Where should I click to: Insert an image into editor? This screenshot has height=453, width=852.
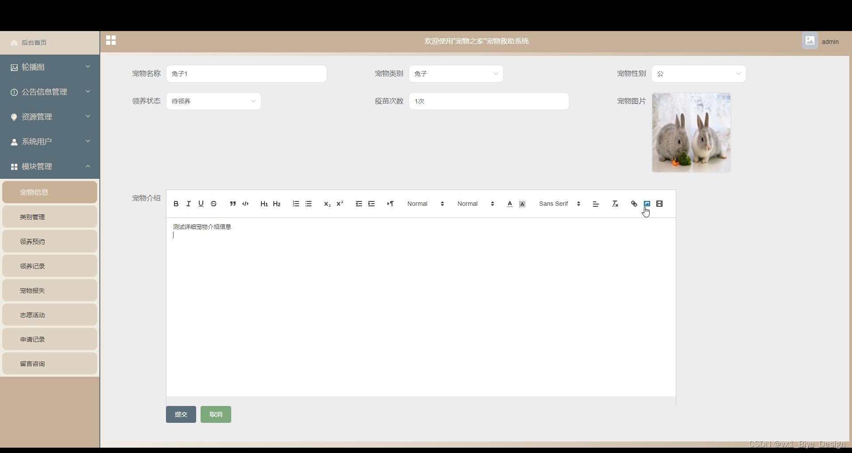[x=647, y=204]
